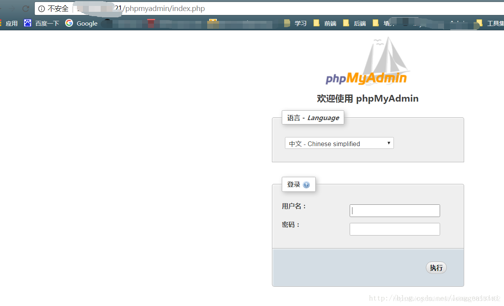The height and width of the screenshot is (306, 504).
Task: Open the 后端 bookmarks folder
Action: (x=354, y=23)
